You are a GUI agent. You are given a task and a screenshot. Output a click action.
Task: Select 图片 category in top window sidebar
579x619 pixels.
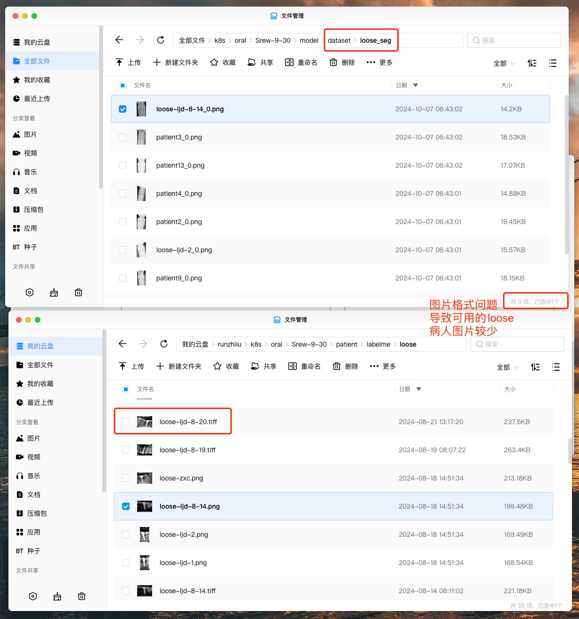(x=52, y=134)
